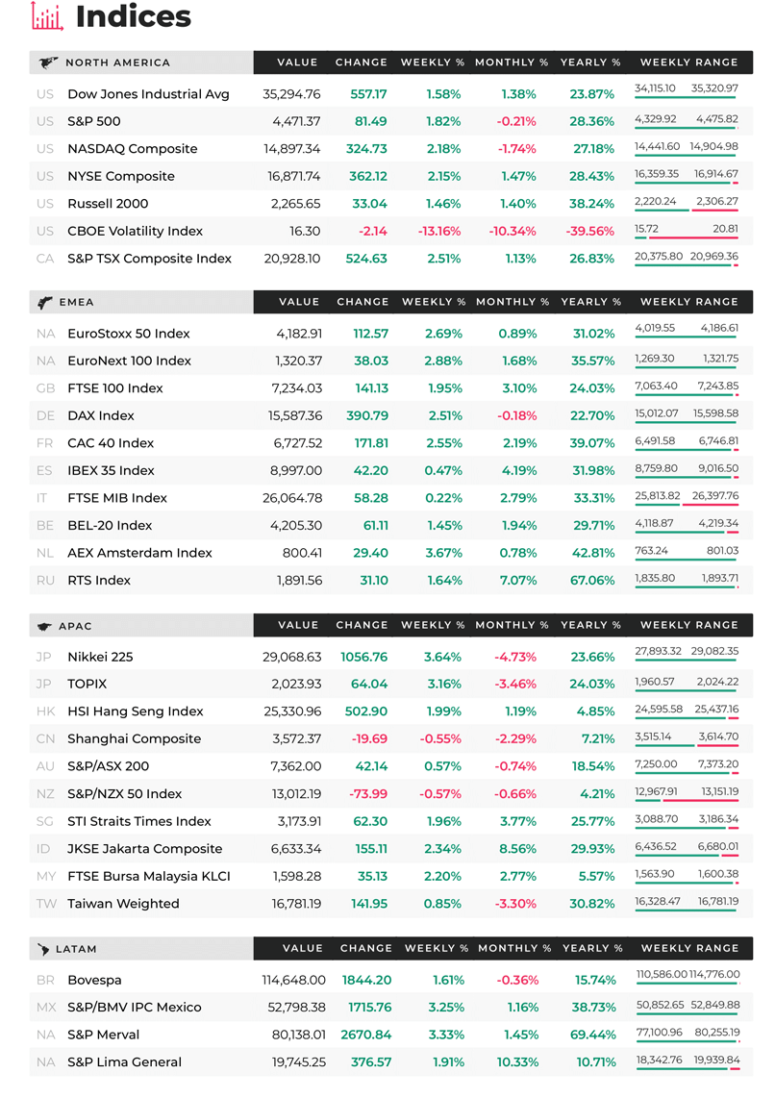Sort North America by WEEKLY % column
Screen dimensions: 775x1098
tap(432, 62)
